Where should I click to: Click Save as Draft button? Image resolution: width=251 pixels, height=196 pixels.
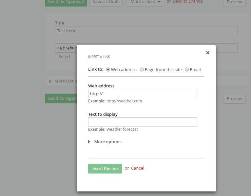pyautogui.click(x=106, y=2)
